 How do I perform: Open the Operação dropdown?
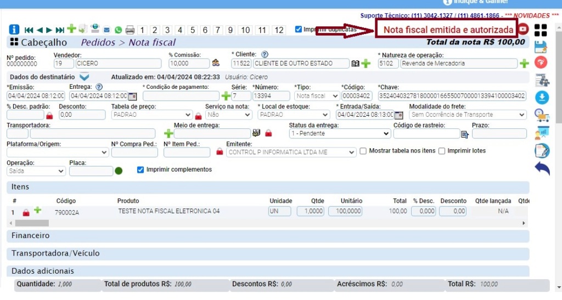click(36, 171)
